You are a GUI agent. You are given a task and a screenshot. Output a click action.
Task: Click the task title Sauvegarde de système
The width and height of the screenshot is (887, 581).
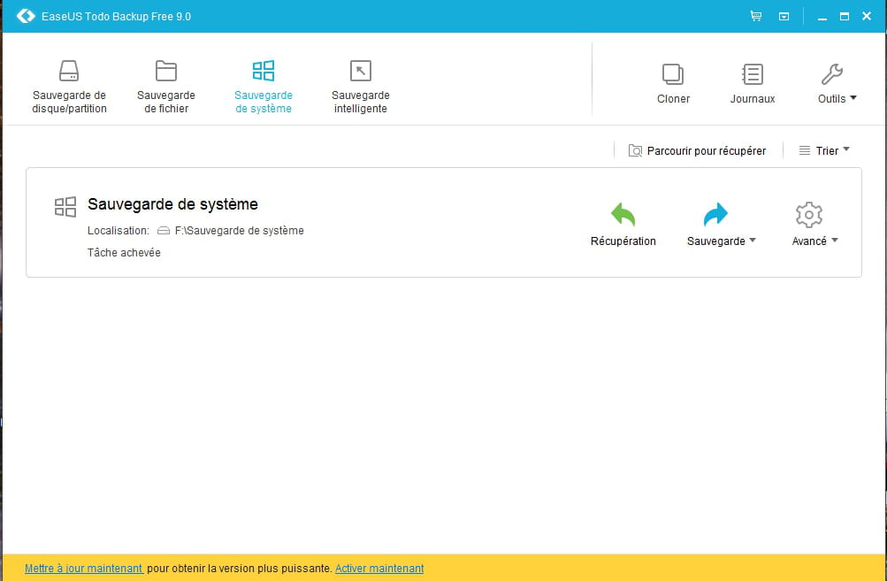(172, 204)
